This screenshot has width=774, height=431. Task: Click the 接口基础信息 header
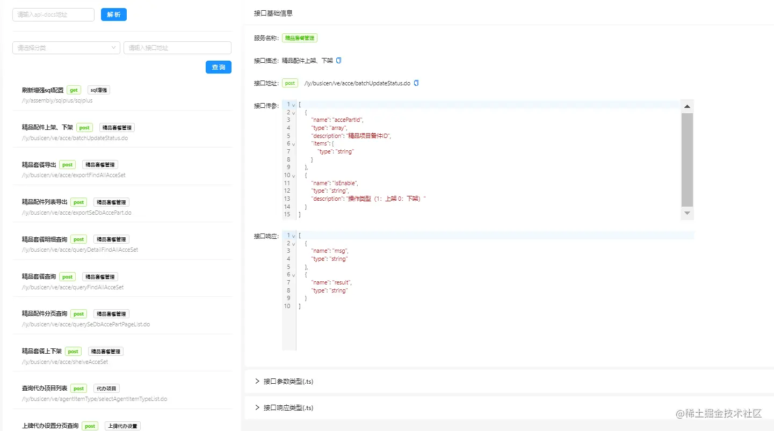273,13
